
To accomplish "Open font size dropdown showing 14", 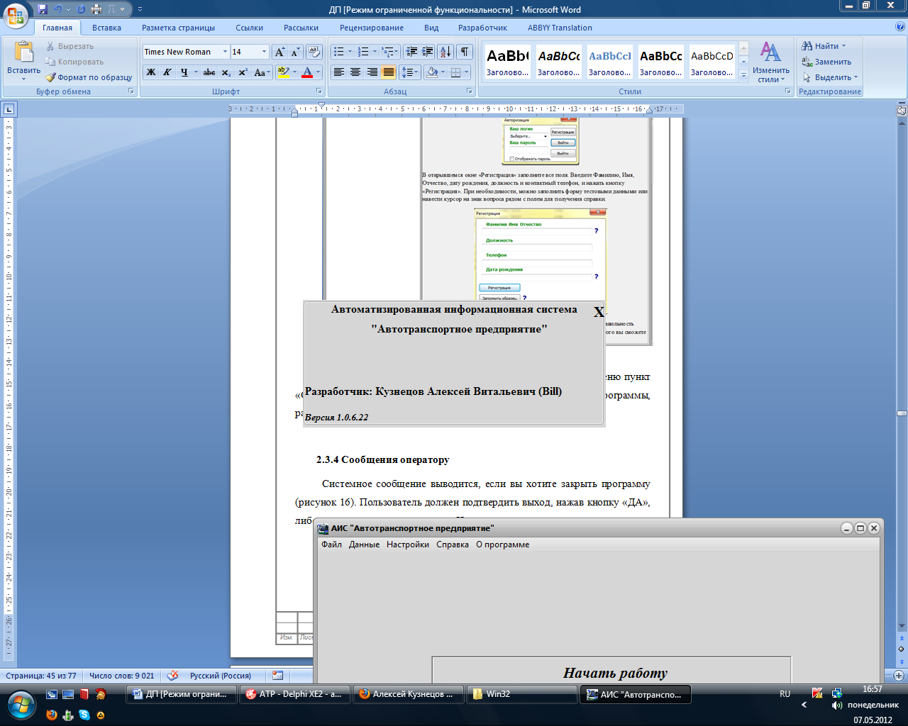I will (x=265, y=52).
